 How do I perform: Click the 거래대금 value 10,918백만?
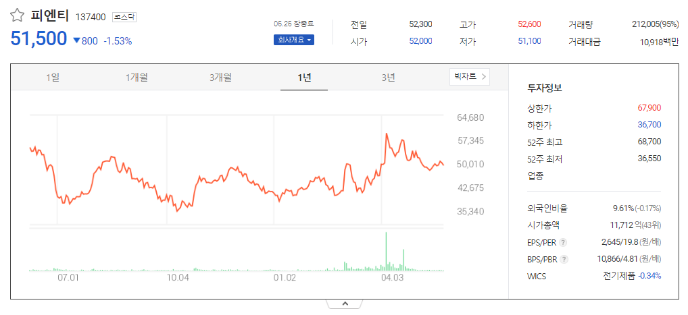(660, 42)
